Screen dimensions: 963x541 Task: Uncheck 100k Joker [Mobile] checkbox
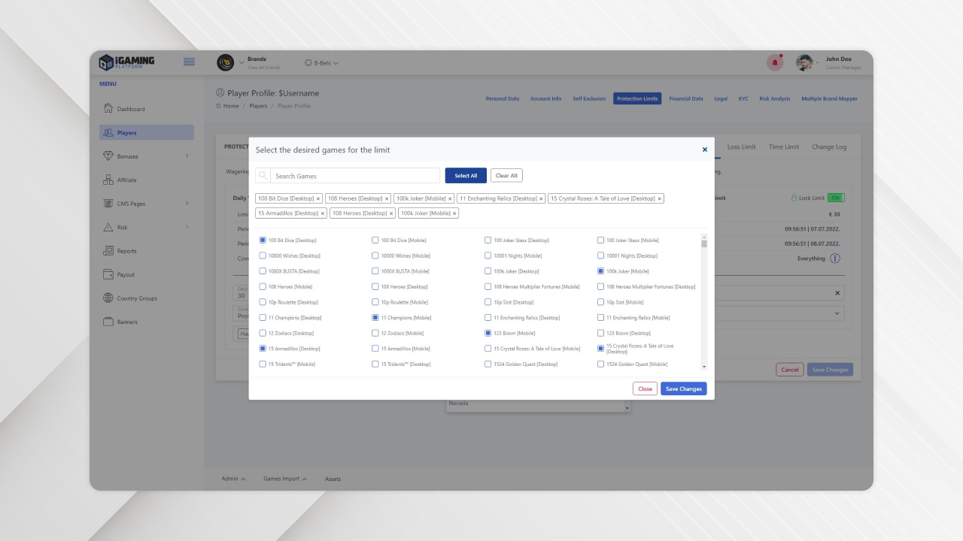point(601,271)
